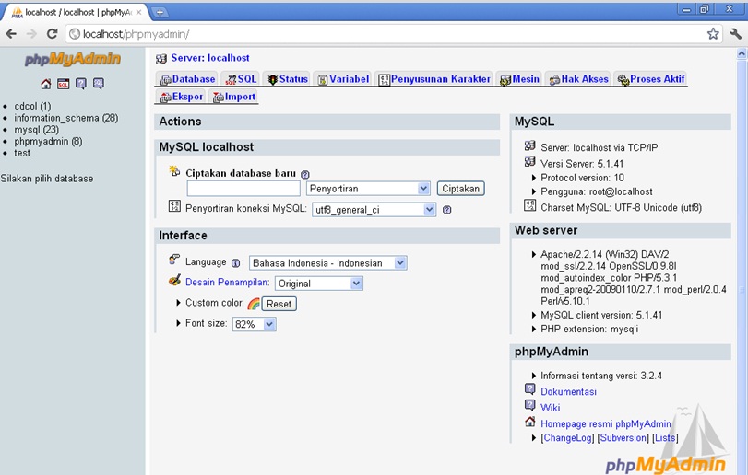
Task: Expand the PHP extension: mysqli item
Action: tap(534, 329)
